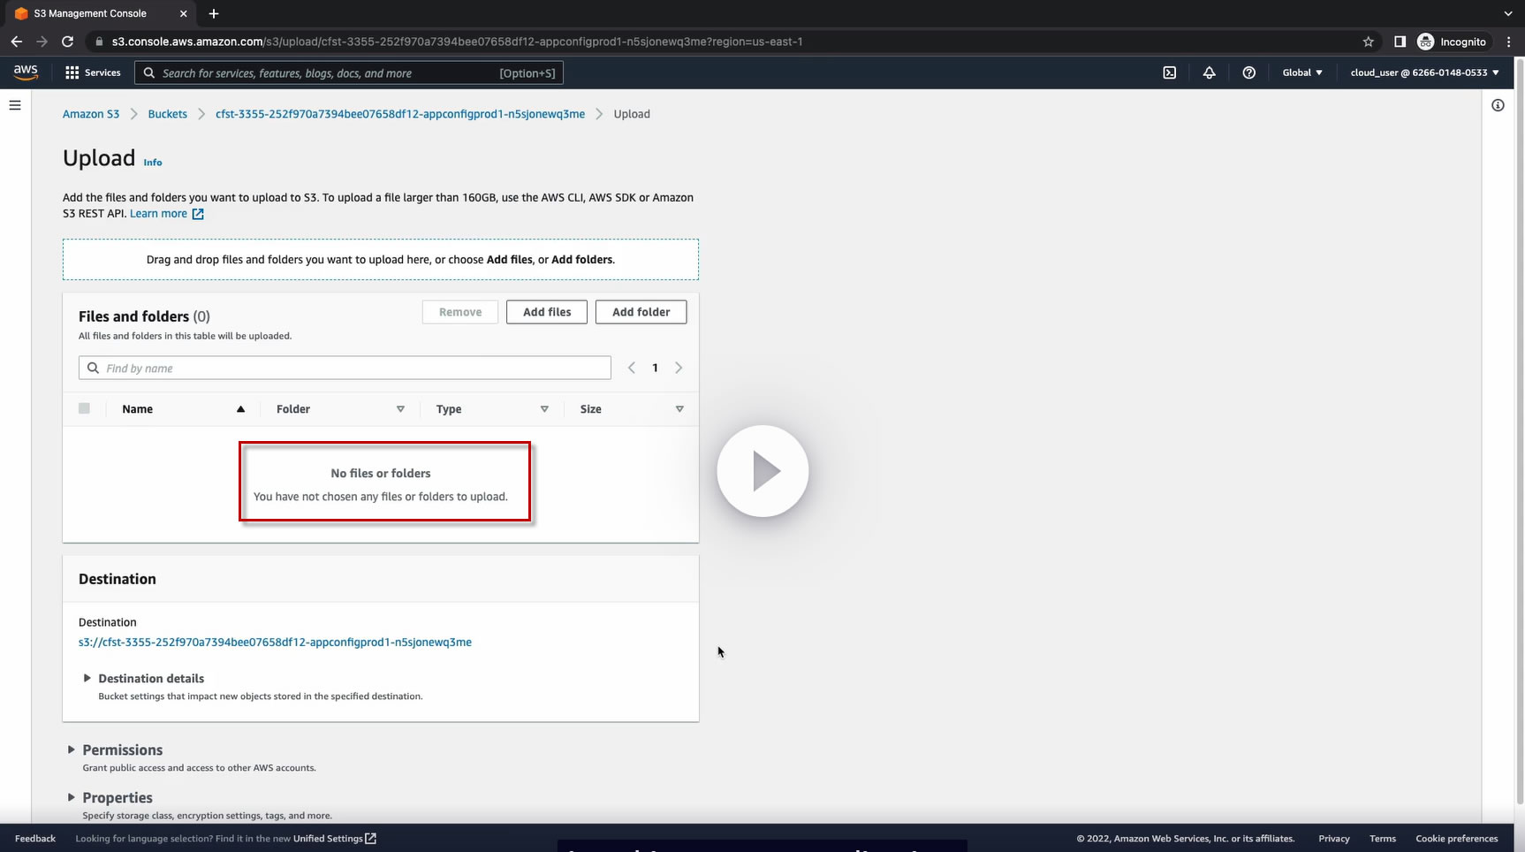Viewport: 1525px width, 852px height.
Task: Open Cookie preferences in the footer
Action: tap(1457, 839)
